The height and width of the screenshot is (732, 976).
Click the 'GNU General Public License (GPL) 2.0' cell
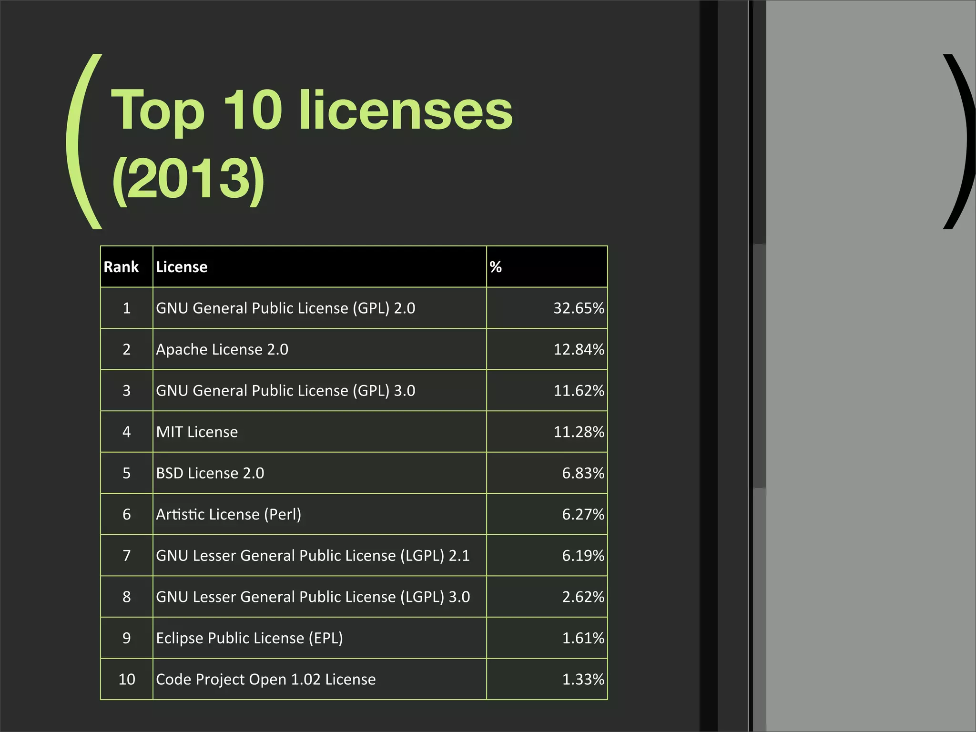285,308
